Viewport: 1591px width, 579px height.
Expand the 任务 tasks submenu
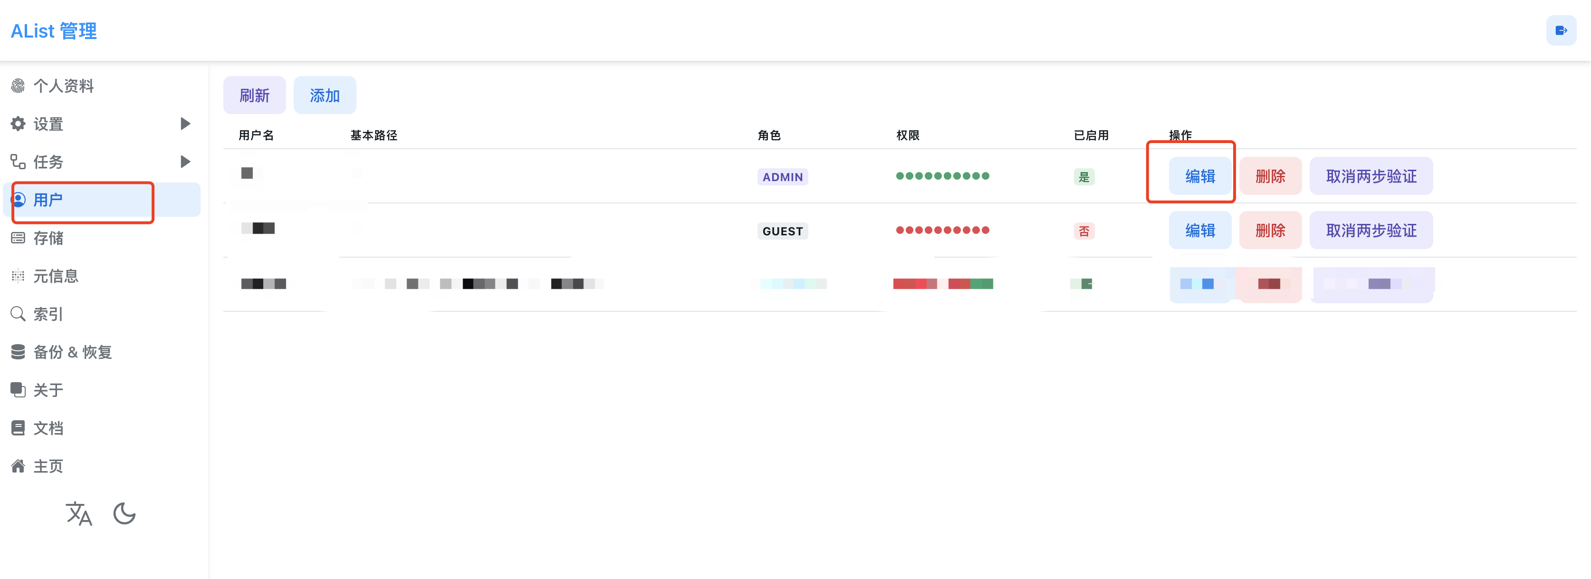pyautogui.click(x=184, y=161)
